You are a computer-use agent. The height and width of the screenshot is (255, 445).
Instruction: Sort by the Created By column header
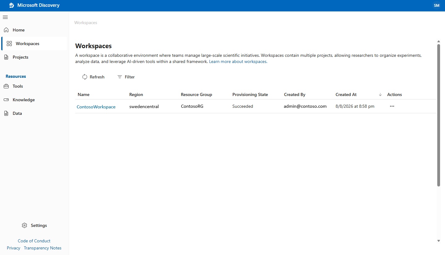point(295,94)
